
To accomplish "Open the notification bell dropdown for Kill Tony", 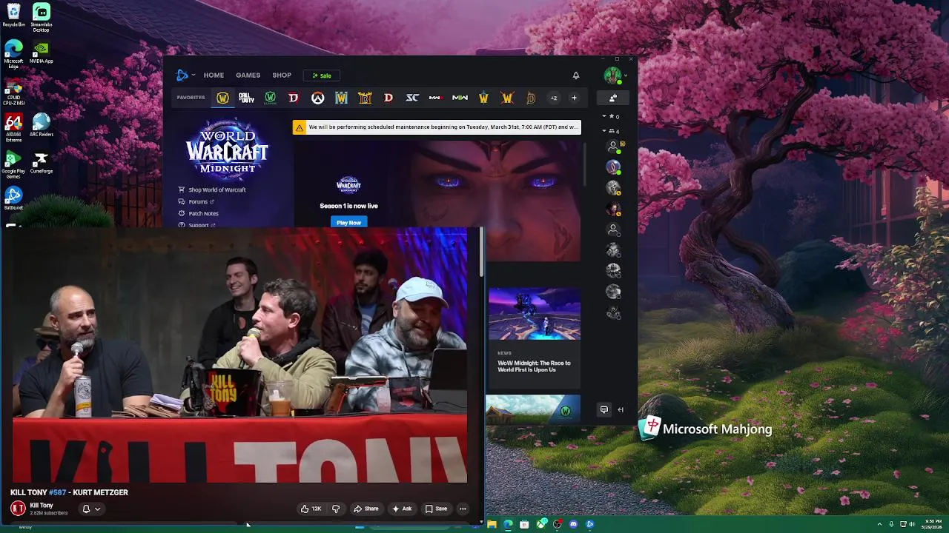I will [91, 509].
